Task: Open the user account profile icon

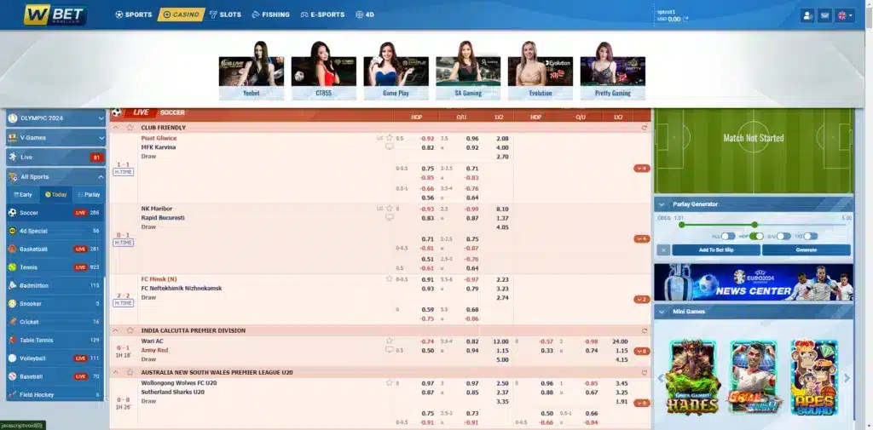Action: (x=807, y=15)
